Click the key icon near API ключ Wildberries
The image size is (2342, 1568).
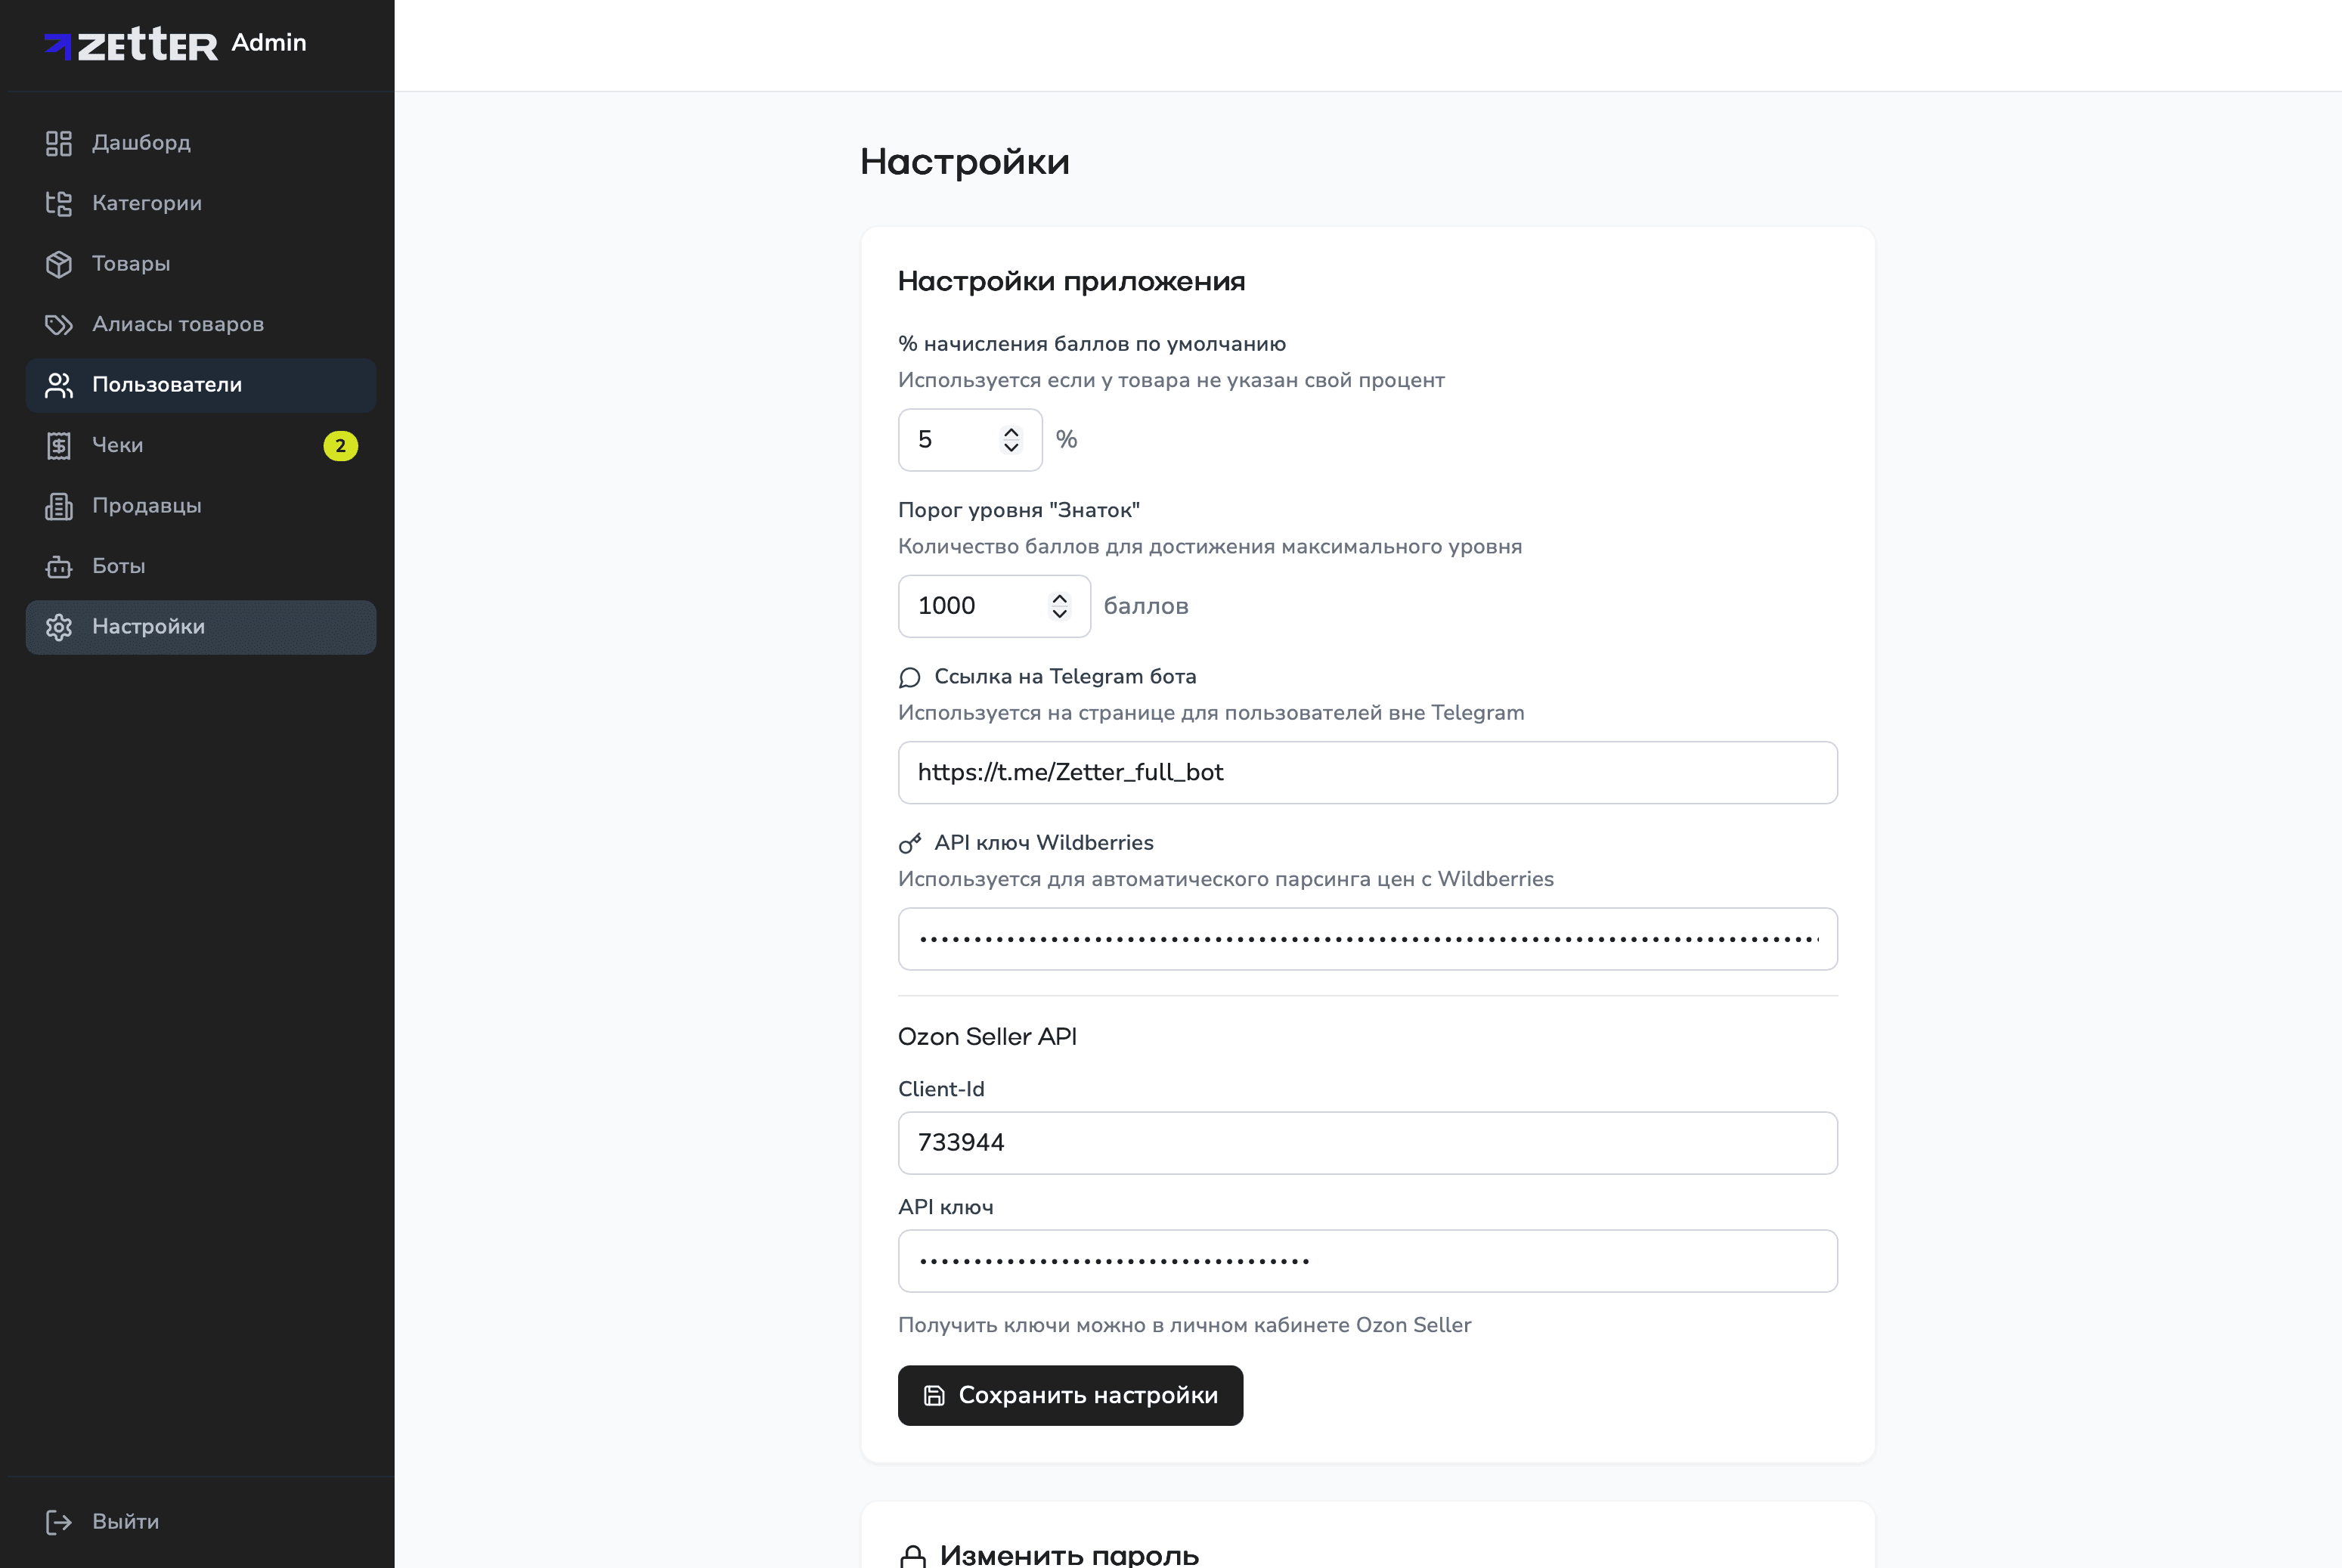tap(910, 842)
